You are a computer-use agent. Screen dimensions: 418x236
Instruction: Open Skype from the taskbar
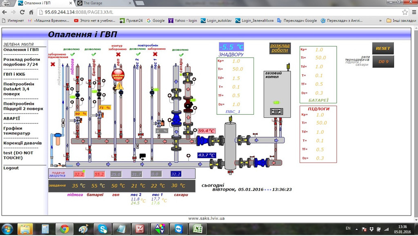[102, 229]
